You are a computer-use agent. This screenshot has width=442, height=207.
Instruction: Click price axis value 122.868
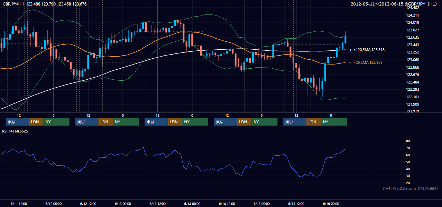coord(412,67)
